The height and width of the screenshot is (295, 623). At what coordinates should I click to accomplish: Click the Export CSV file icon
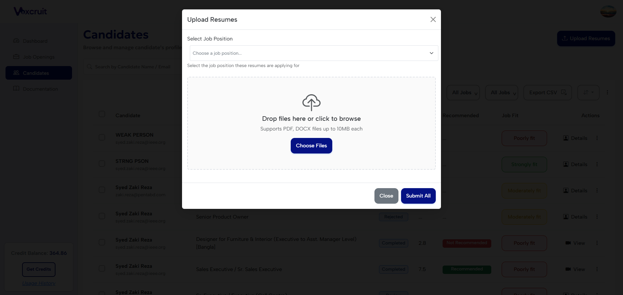tap(564, 92)
